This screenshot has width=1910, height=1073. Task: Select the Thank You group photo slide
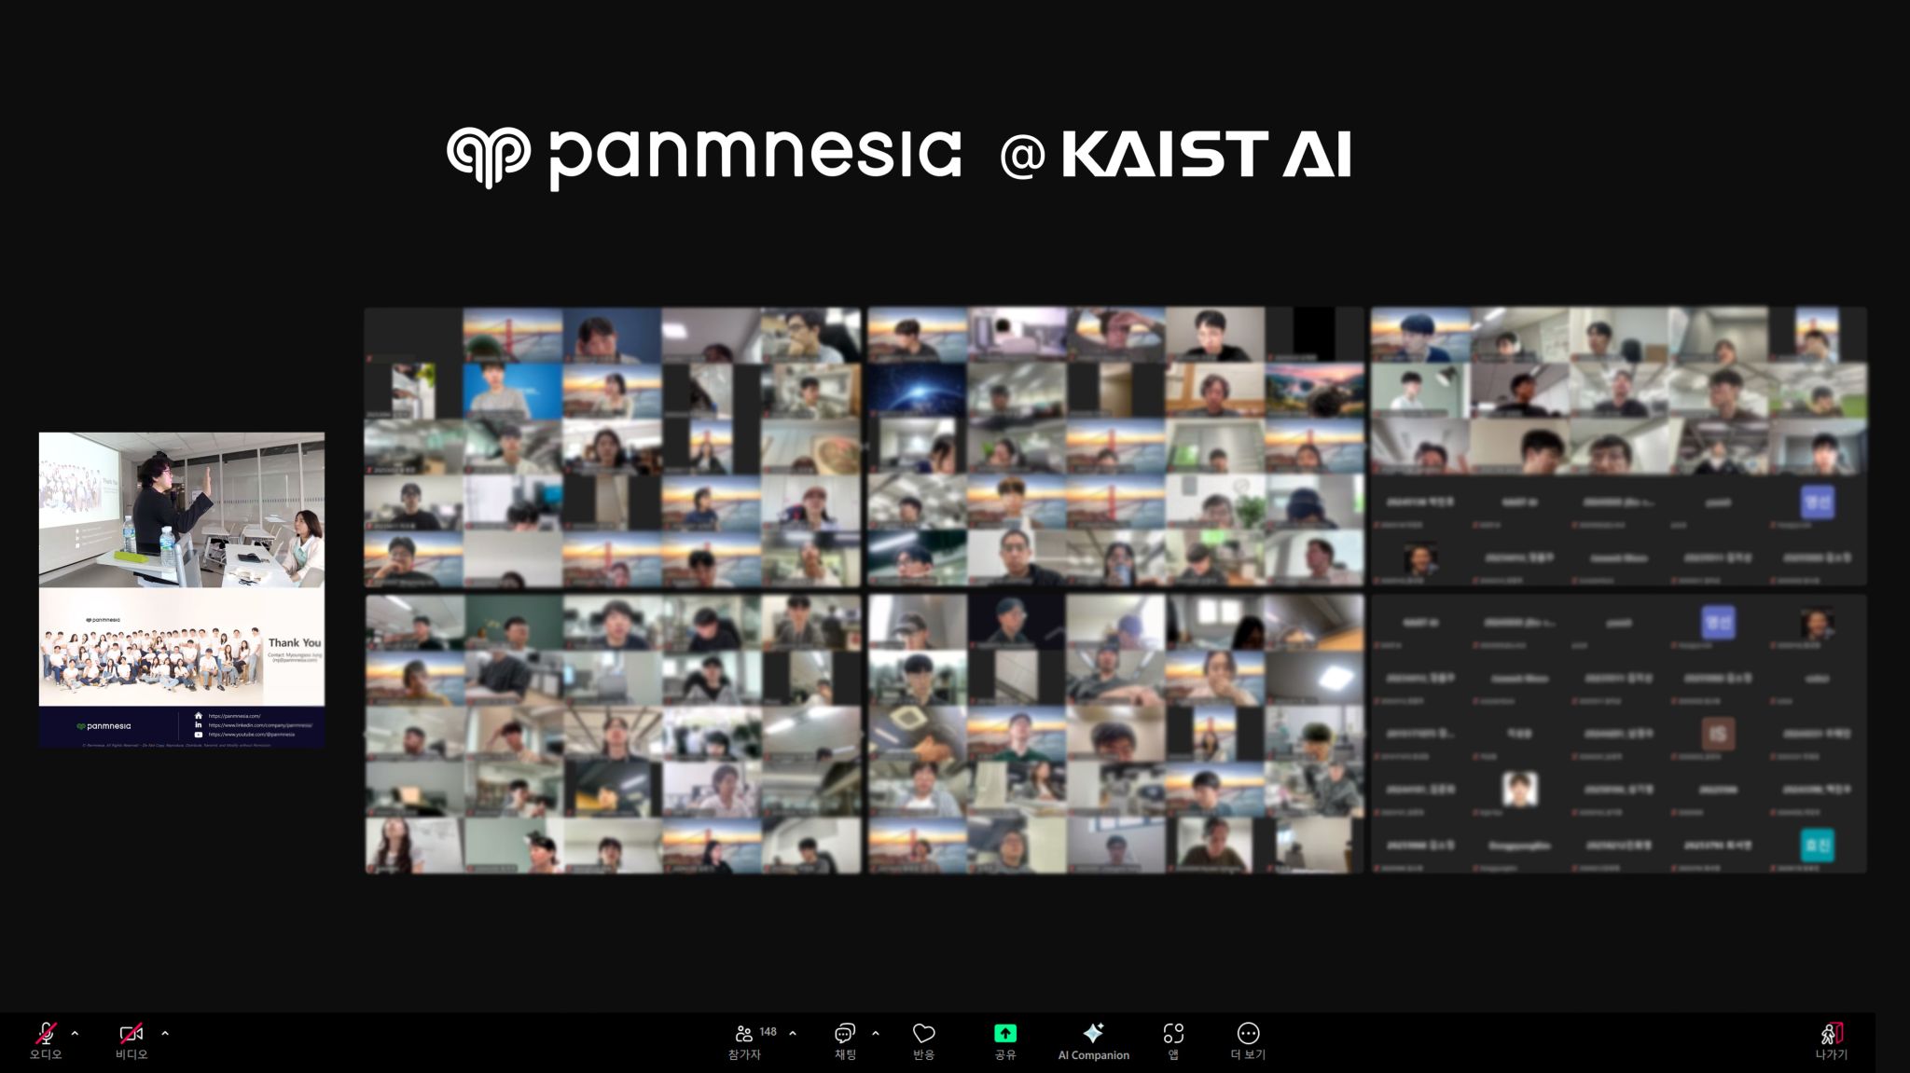pyautogui.click(x=182, y=667)
